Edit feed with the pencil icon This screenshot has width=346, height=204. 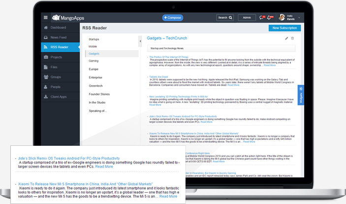coord(286,38)
